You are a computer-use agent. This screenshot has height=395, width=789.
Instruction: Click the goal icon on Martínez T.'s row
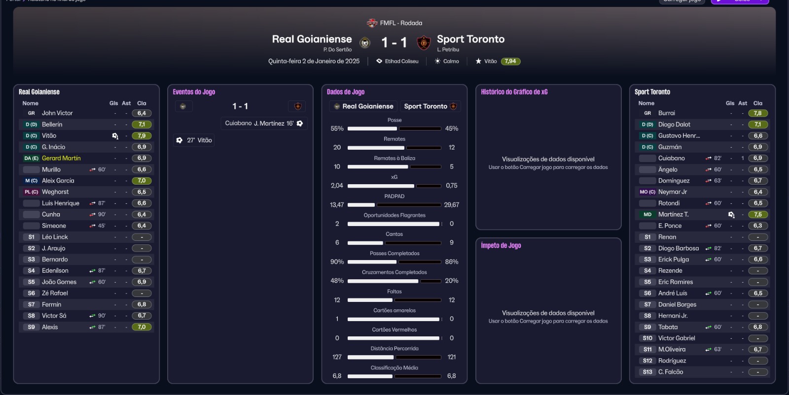coord(731,215)
